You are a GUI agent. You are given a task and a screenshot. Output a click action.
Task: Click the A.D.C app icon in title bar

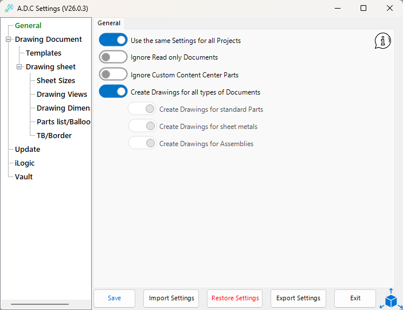pyautogui.click(x=9, y=8)
